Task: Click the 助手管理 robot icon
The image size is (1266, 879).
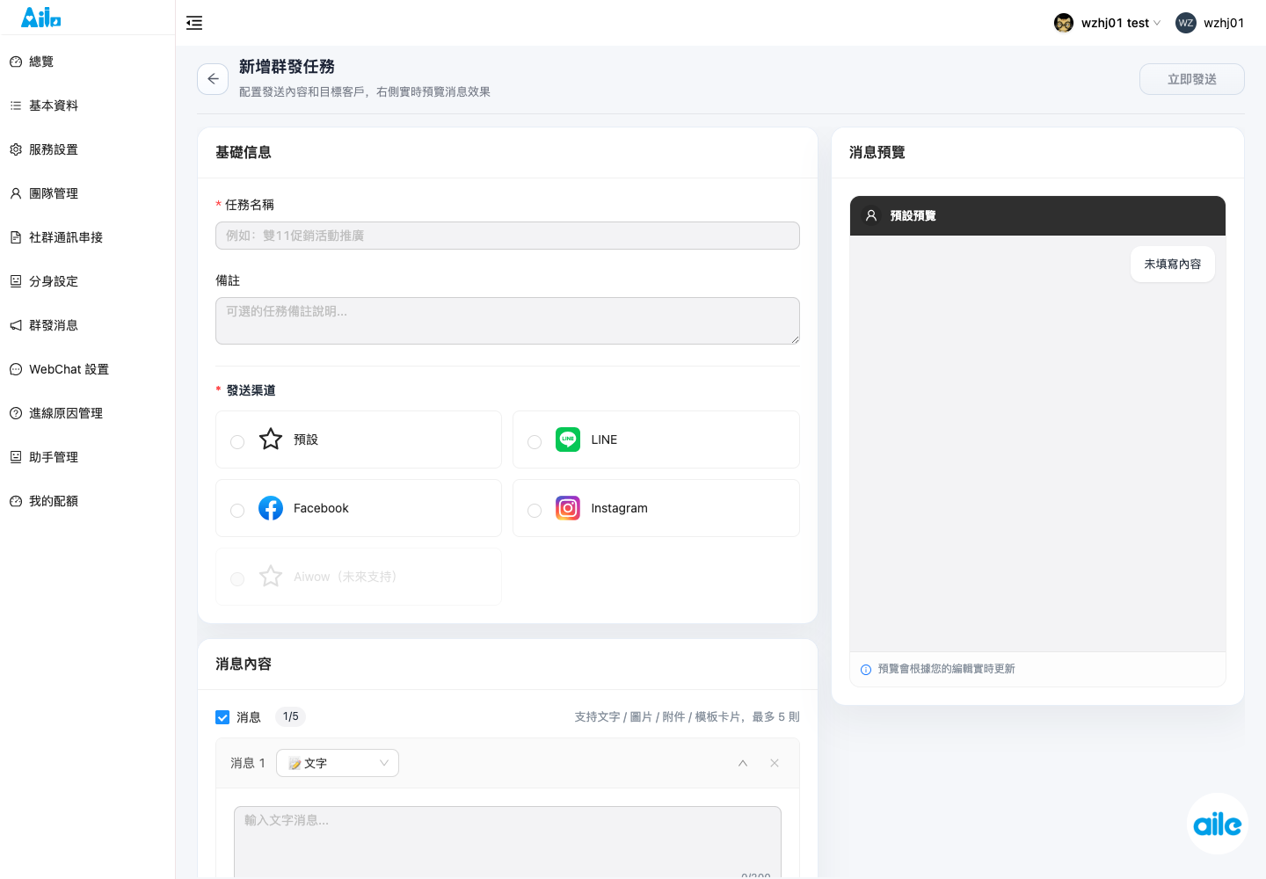Action: pos(16,457)
